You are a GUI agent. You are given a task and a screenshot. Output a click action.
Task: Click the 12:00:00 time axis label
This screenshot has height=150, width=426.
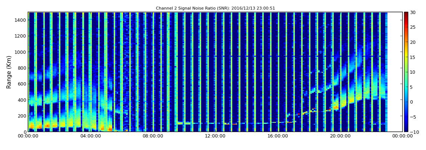pyautogui.click(x=214, y=136)
